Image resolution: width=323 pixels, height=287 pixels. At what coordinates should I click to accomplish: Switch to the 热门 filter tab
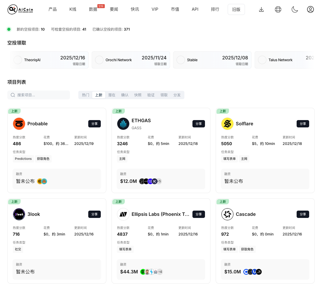pyautogui.click(x=86, y=95)
